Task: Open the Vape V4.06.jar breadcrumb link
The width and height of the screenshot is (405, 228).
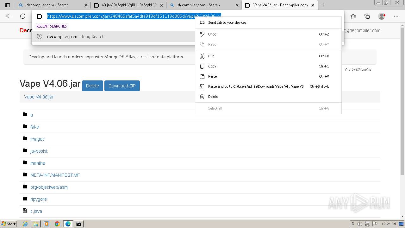Action: pos(39,97)
